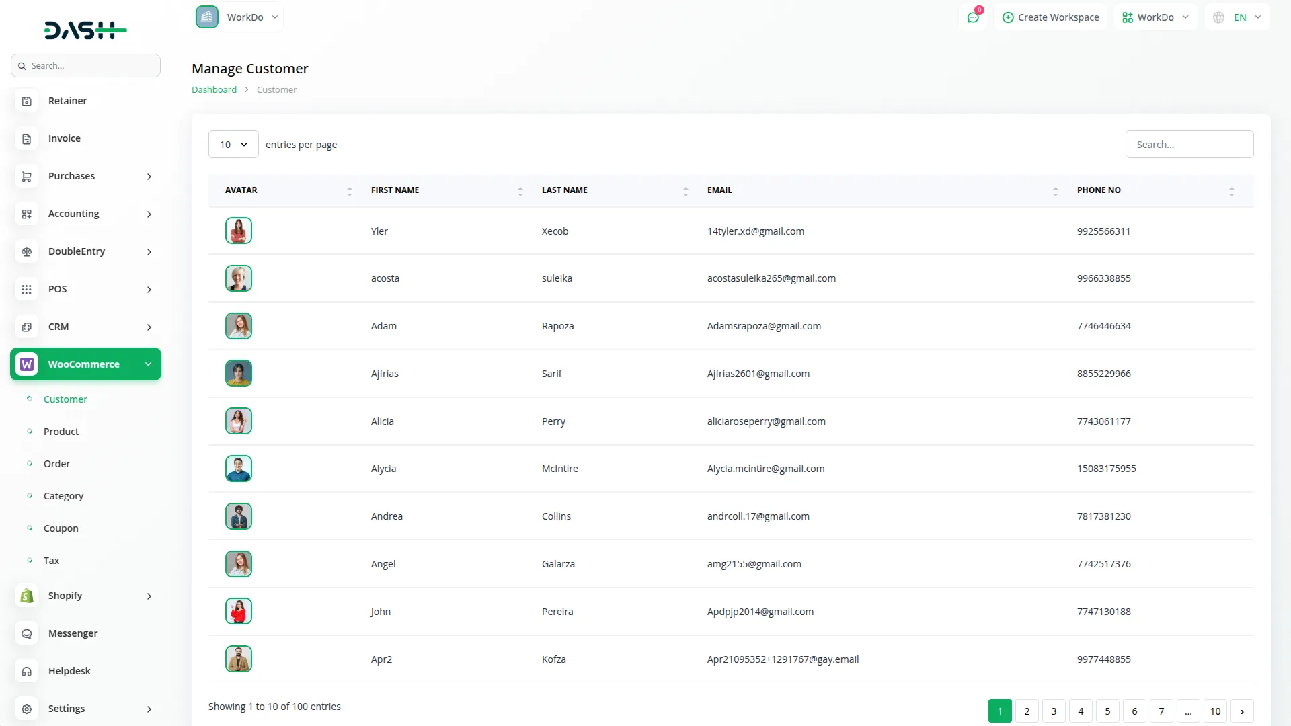Open the Coupon menu item
1291x726 pixels.
[x=61, y=528]
